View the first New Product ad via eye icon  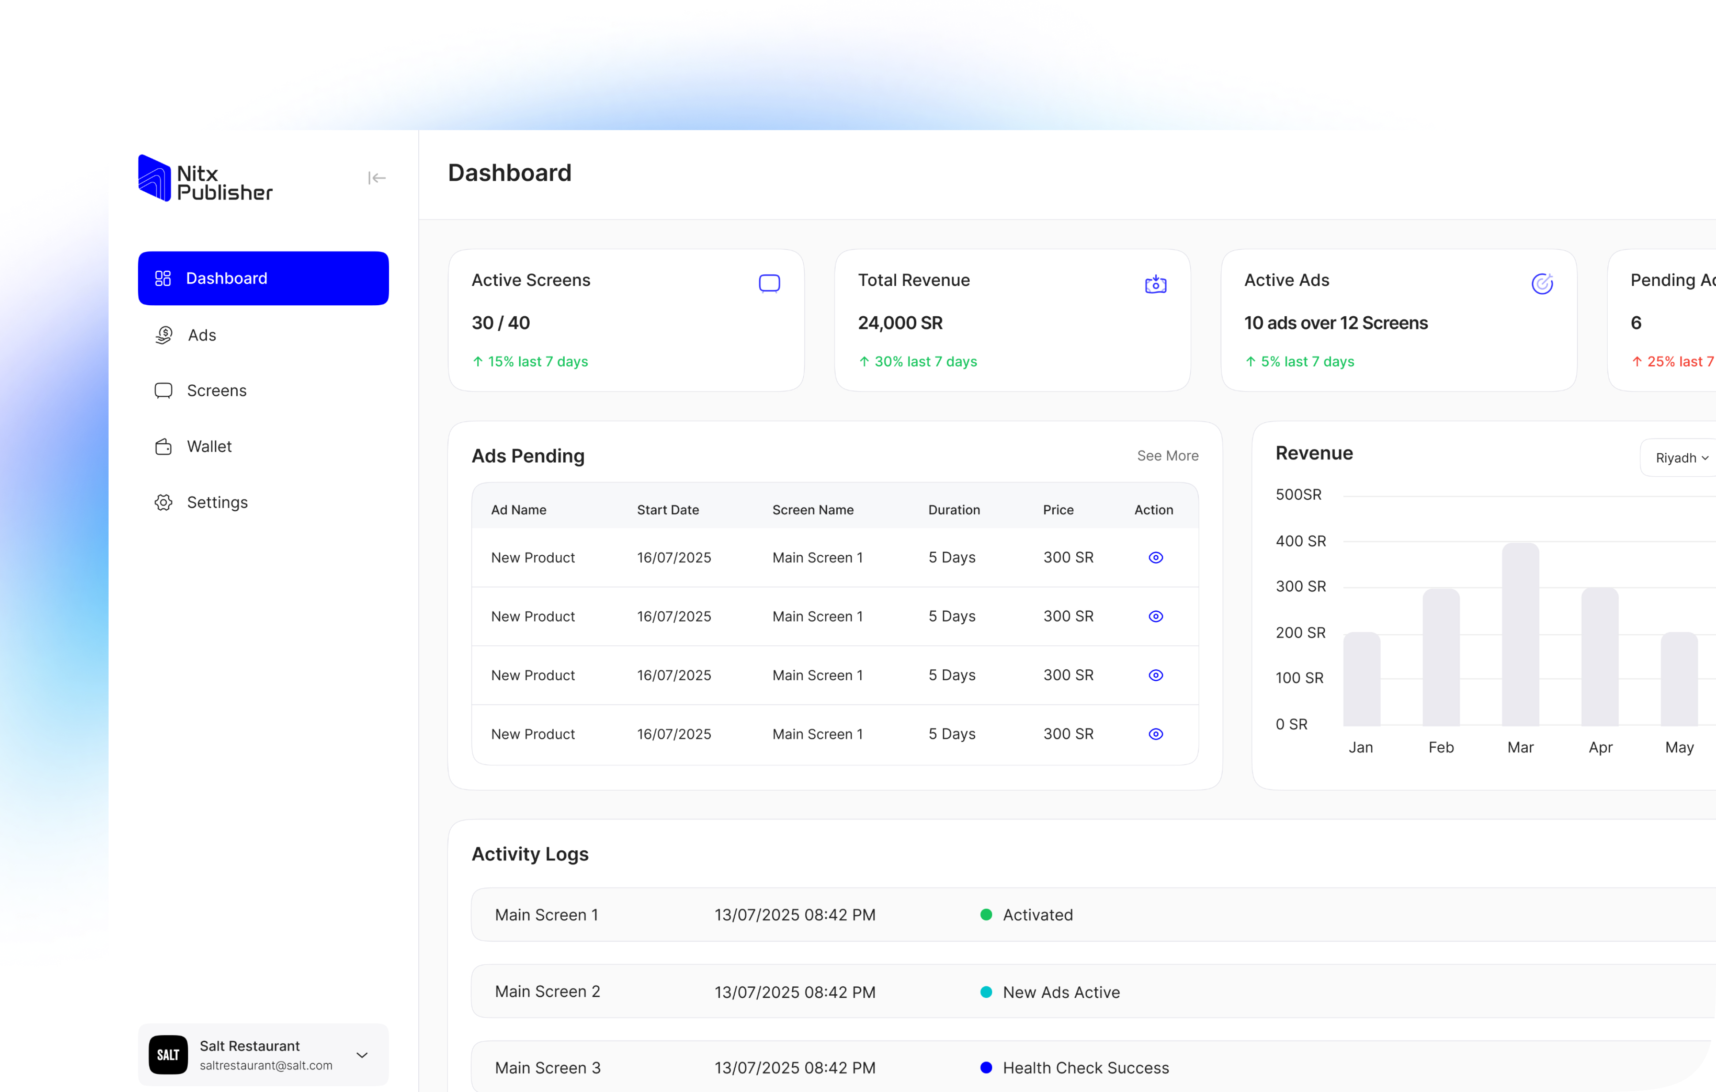tap(1155, 558)
